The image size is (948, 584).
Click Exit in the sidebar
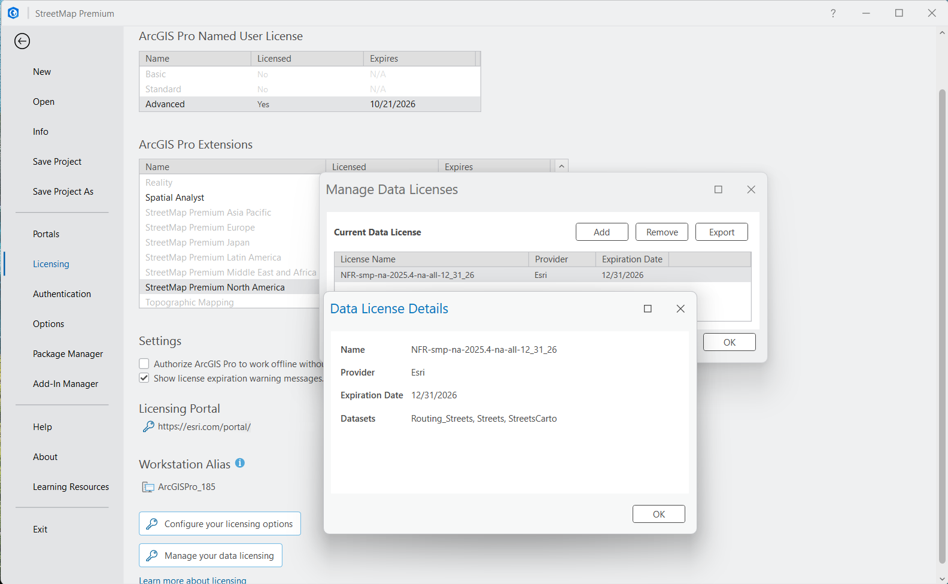(40, 529)
